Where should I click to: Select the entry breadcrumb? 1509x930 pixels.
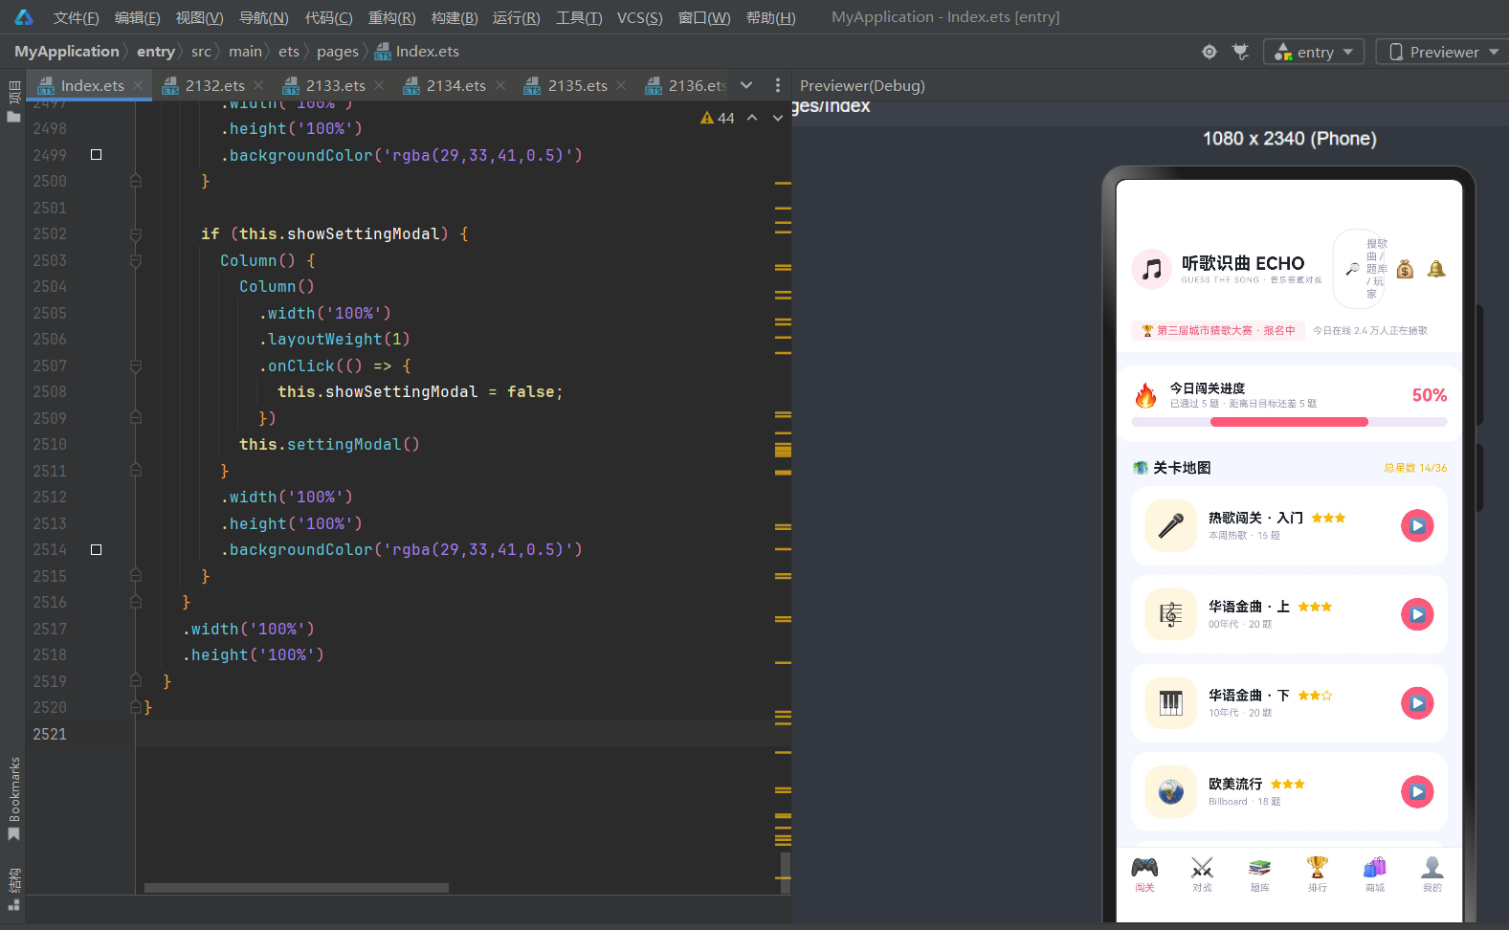coord(155,52)
